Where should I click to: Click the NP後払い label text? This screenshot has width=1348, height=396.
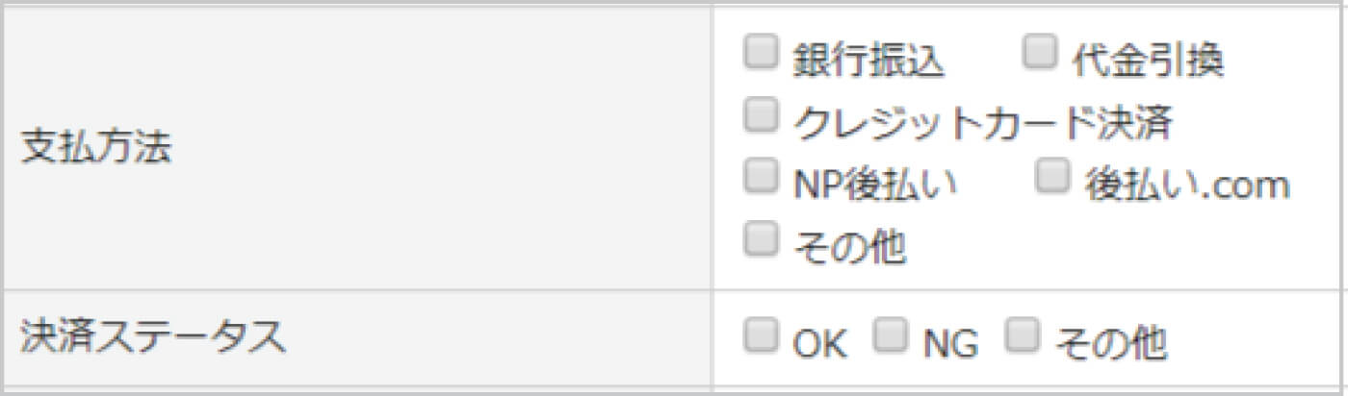(874, 185)
